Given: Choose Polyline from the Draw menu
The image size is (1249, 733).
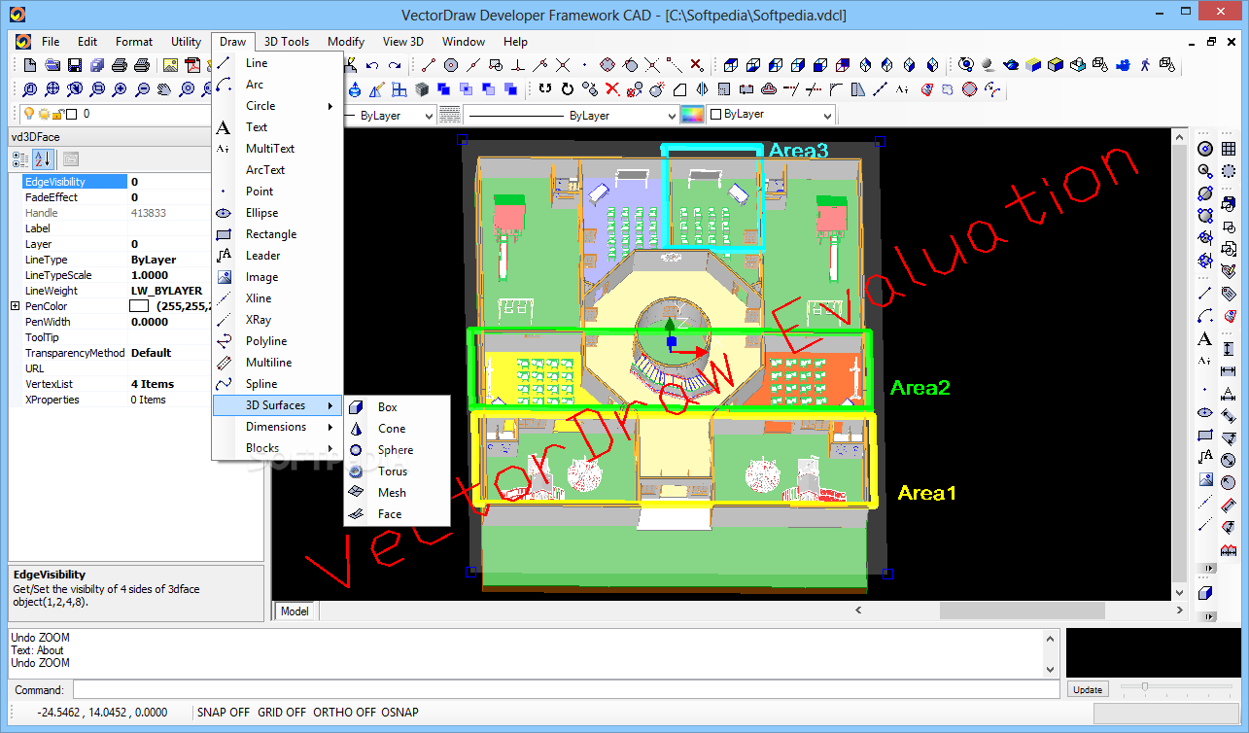Looking at the screenshot, I should (x=277, y=341).
